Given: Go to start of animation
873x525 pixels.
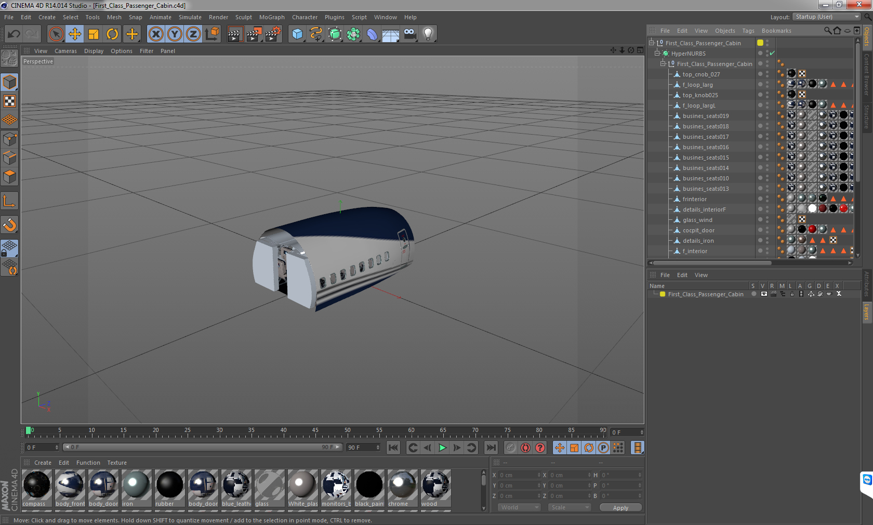Looking at the screenshot, I should pyautogui.click(x=393, y=448).
